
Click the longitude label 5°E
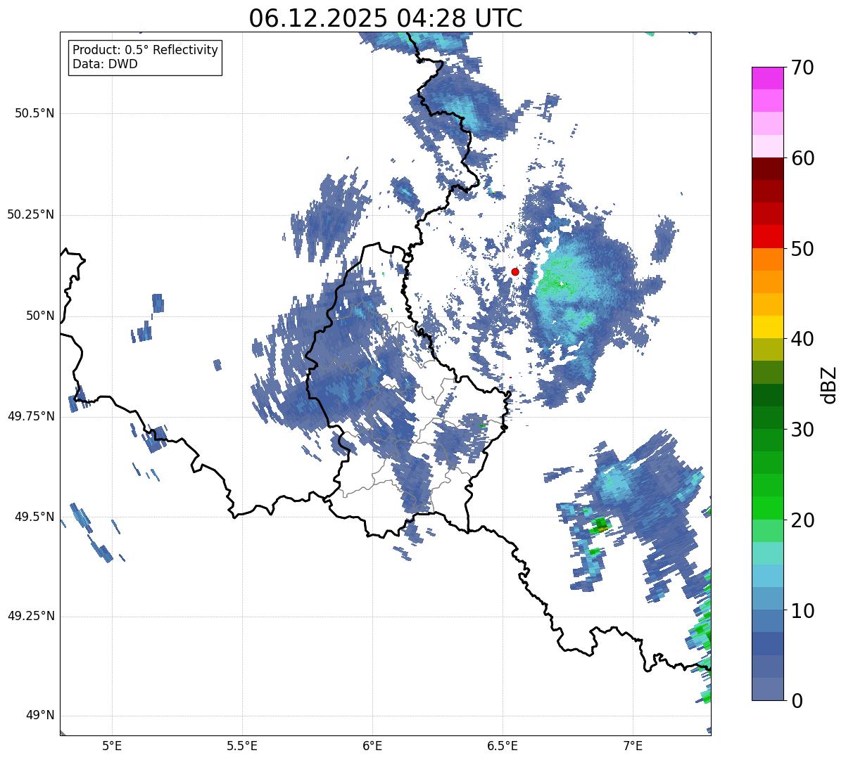112,745
